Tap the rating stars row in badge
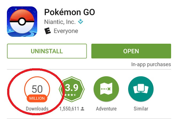The image size is (178, 119). point(70,95)
